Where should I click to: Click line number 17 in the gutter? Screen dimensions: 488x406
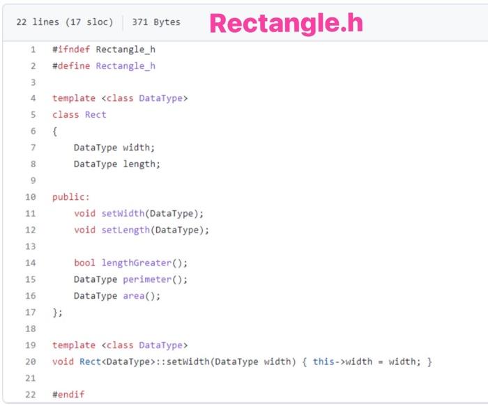[x=31, y=312]
